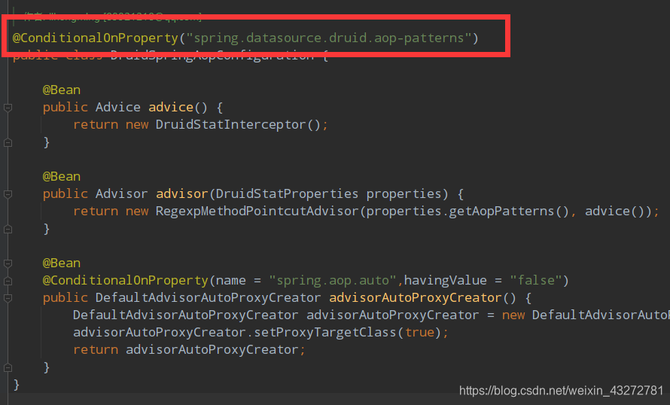Click the return keyword before new DruidStatInterceptor
670x405 pixels.
(96, 125)
